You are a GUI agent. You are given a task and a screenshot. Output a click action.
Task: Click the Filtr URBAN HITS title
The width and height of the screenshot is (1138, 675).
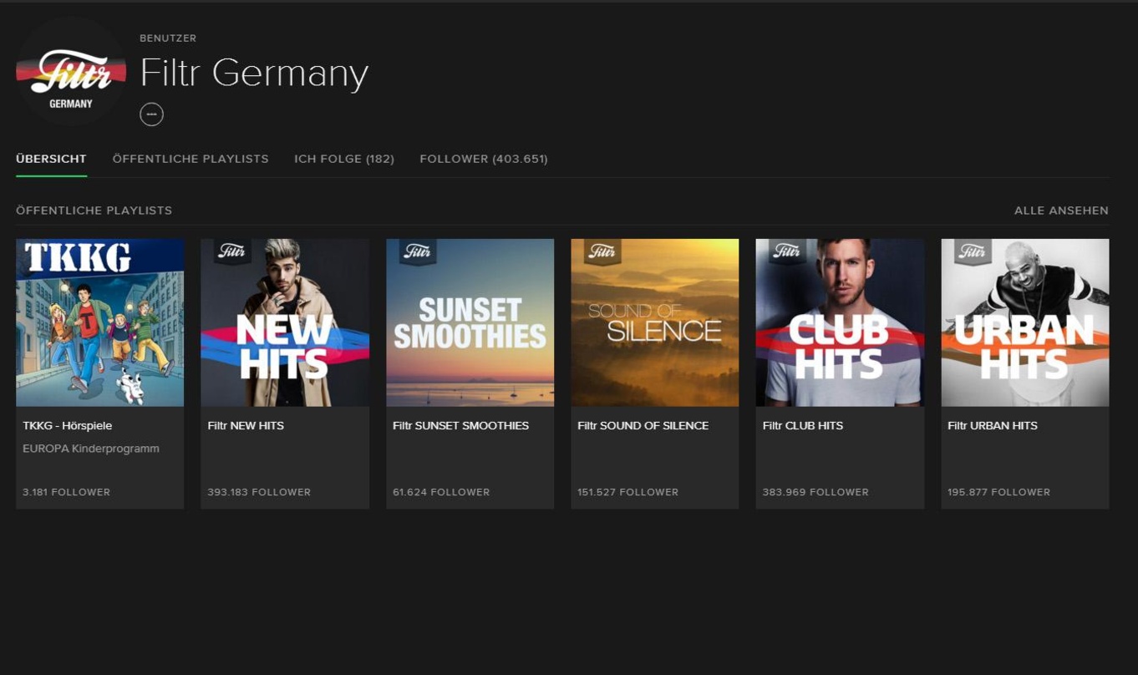(x=993, y=425)
